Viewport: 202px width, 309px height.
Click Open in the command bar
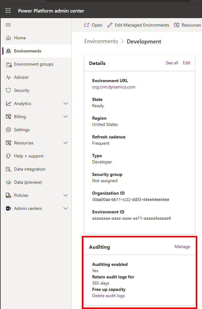click(93, 25)
